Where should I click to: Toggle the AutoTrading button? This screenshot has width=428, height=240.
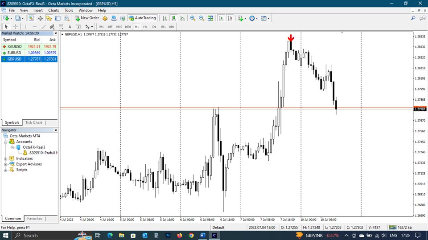142,18
